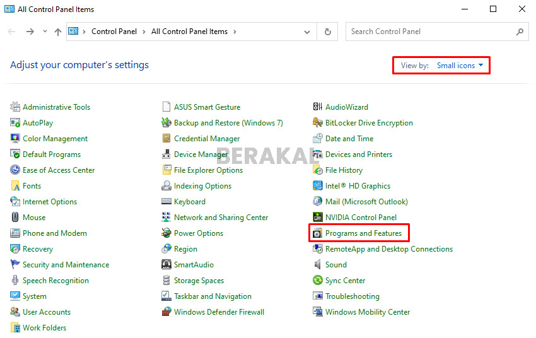Click the Sync Center green icon
Viewport: 536px width, 338px height.
[318, 280]
